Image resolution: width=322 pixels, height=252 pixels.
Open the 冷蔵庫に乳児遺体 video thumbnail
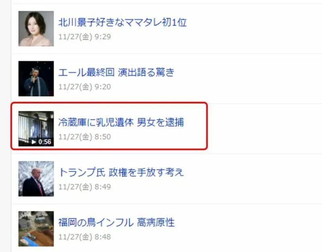pos(36,129)
